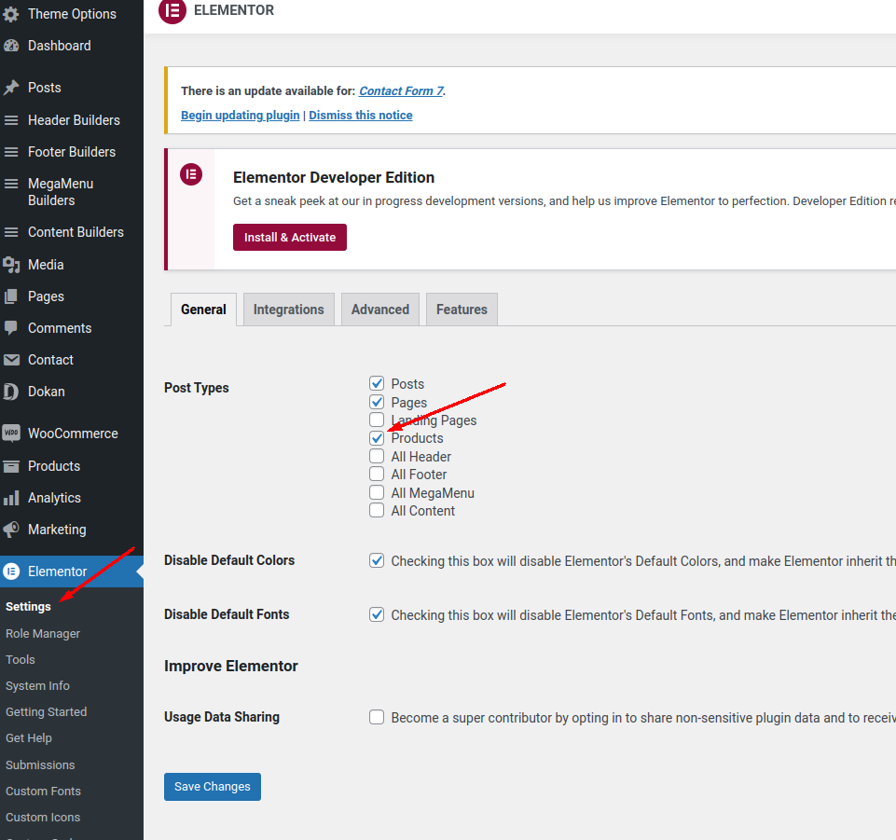Click Dismiss this notice link

pyautogui.click(x=361, y=116)
